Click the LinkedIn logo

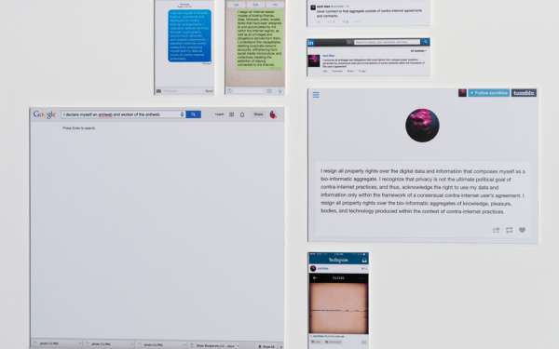coord(311,43)
